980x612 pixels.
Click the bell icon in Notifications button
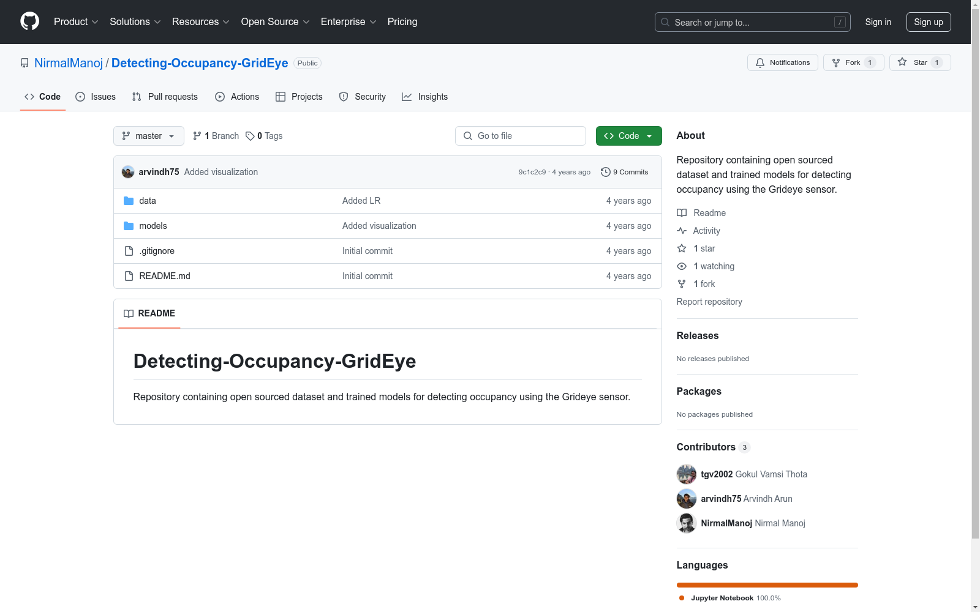tap(760, 62)
